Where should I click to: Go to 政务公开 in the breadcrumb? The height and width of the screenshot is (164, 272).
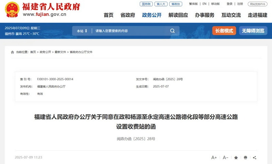pyautogui.click(x=45, y=52)
